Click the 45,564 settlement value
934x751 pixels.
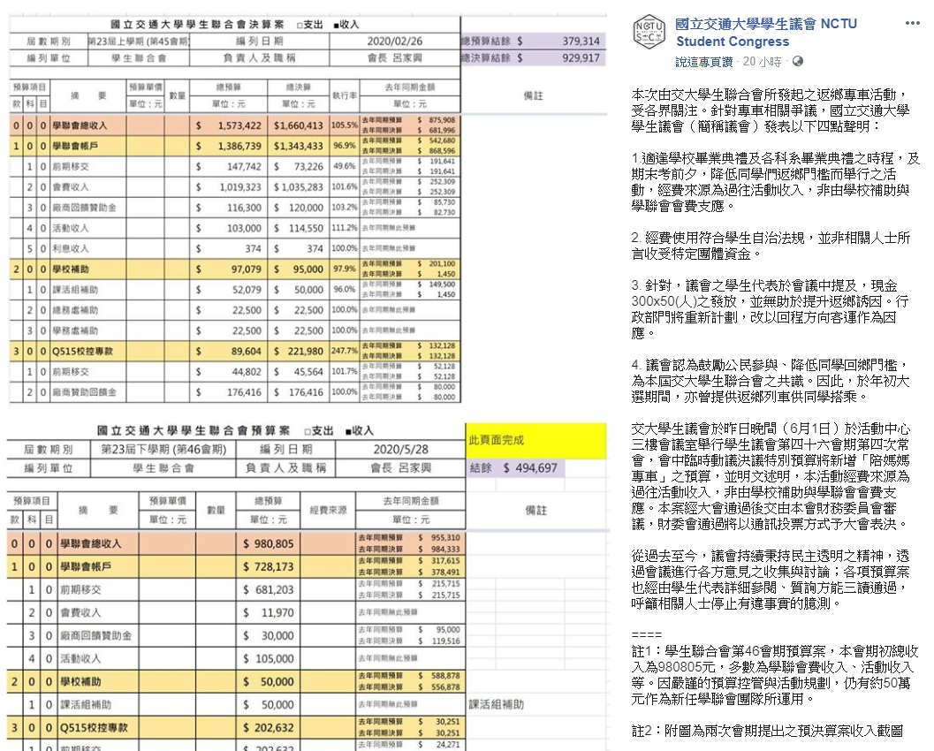point(308,372)
